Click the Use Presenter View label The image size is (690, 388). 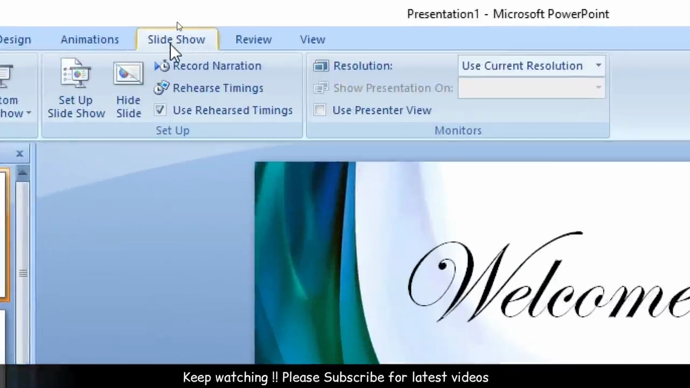pos(382,110)
